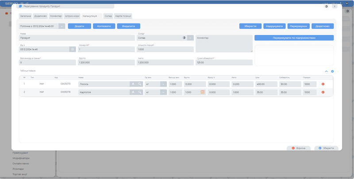This screenshot has height=179, width=354.
Task: Click the search icon in Картопля row
Action: pyautogui.click(x=139, y=92)
